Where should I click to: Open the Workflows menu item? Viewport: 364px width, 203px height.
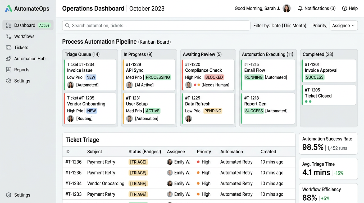tap(24, 36)
